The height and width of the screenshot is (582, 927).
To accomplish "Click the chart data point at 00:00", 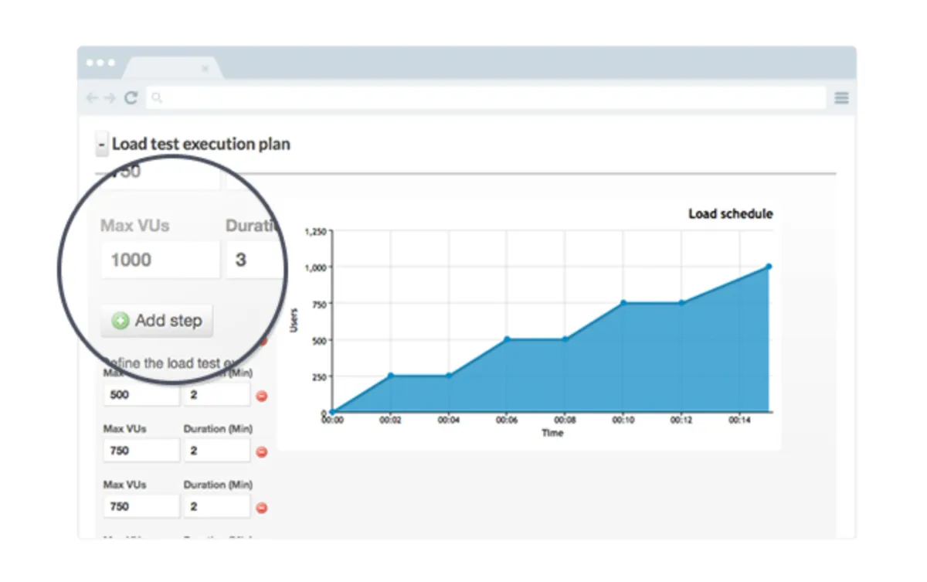I will (x=332, y=412).
